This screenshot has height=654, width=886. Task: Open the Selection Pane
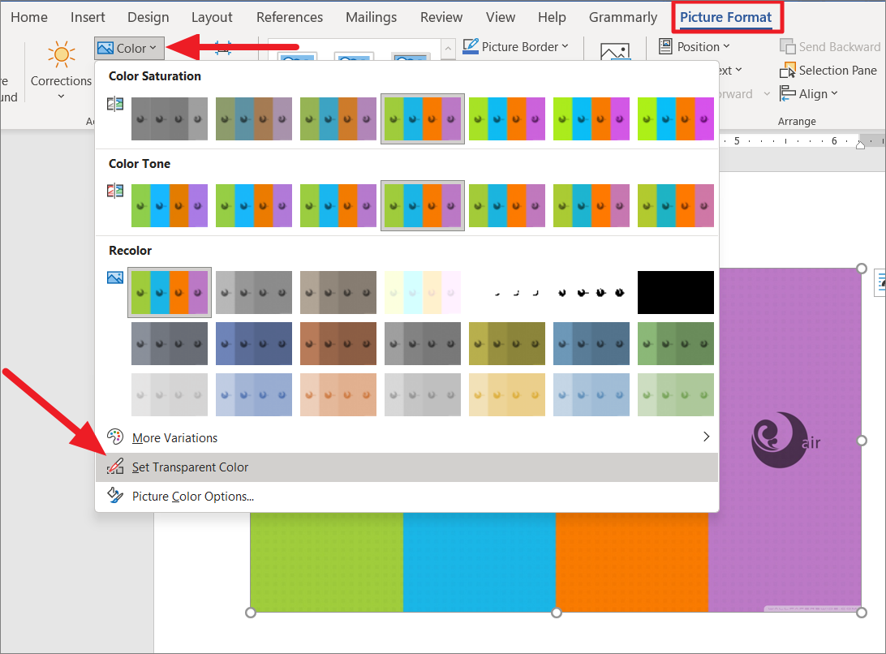point(828,71)
